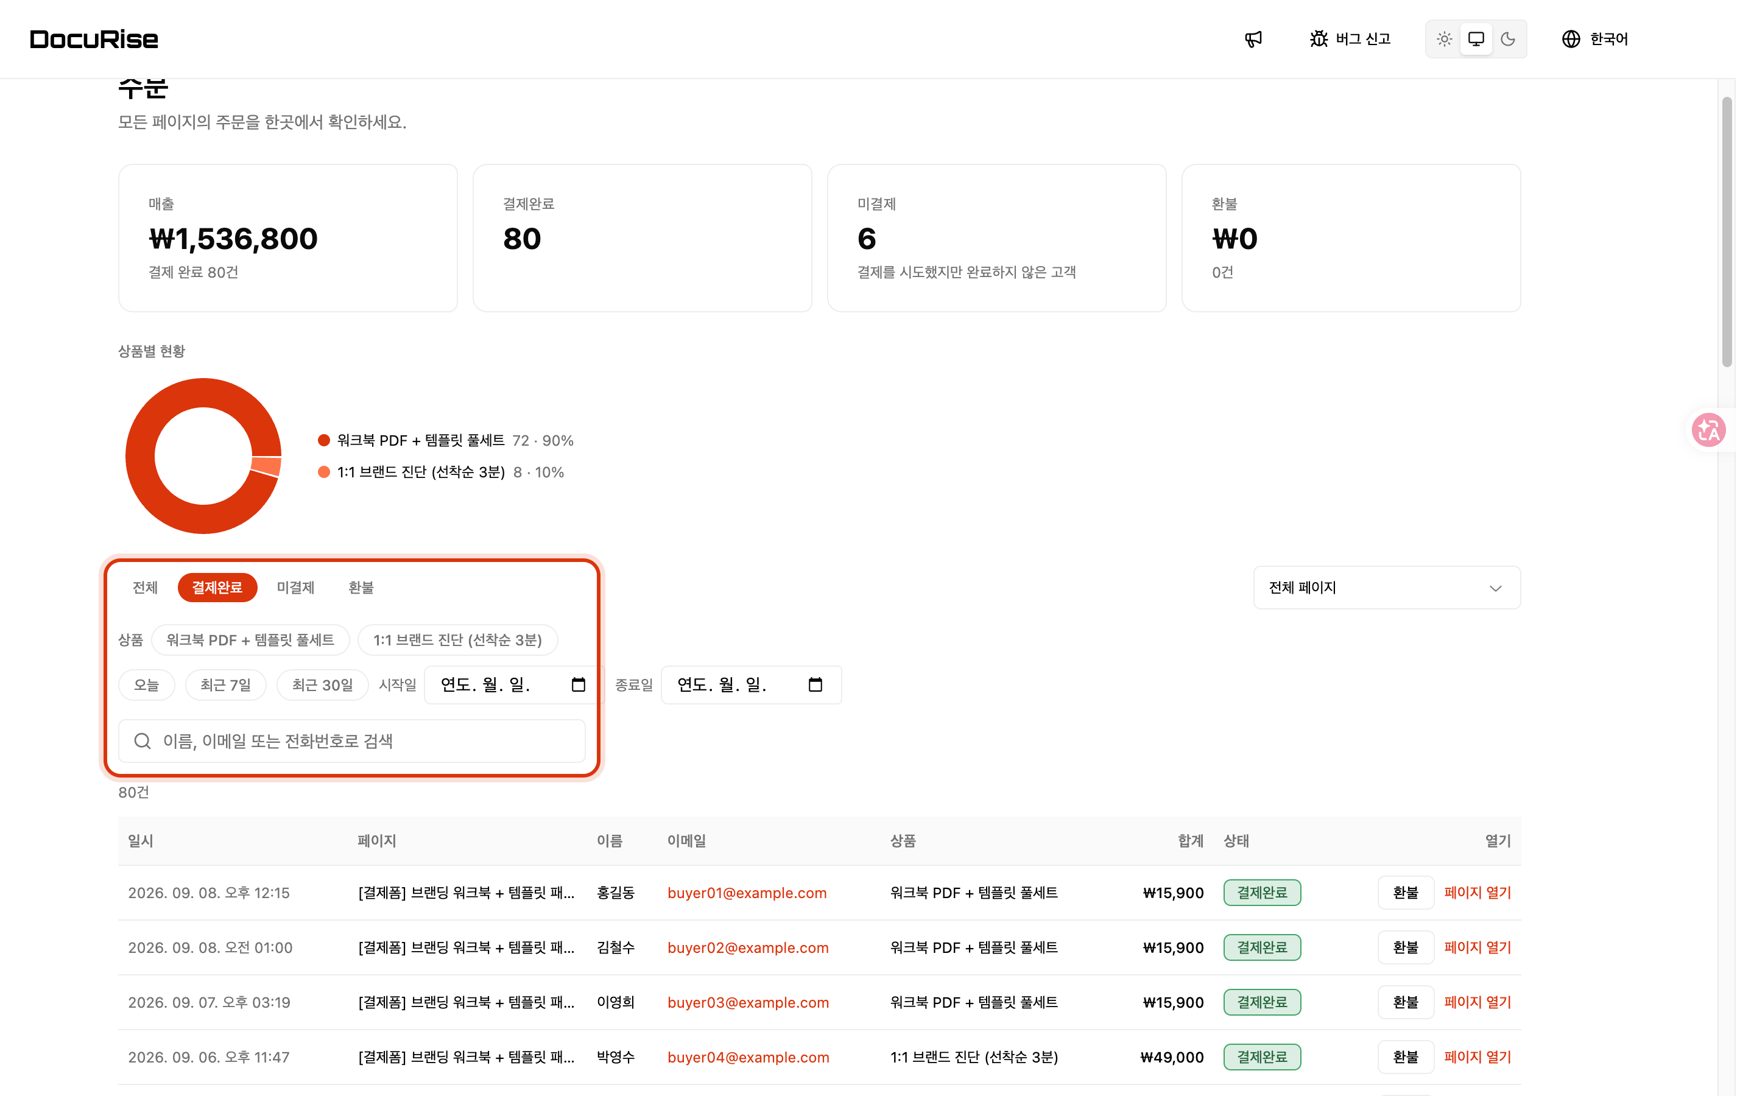Click the dark red 워크북 PDF legend dot
This screenshot has width=1754, height=1096.
[324, 440]
